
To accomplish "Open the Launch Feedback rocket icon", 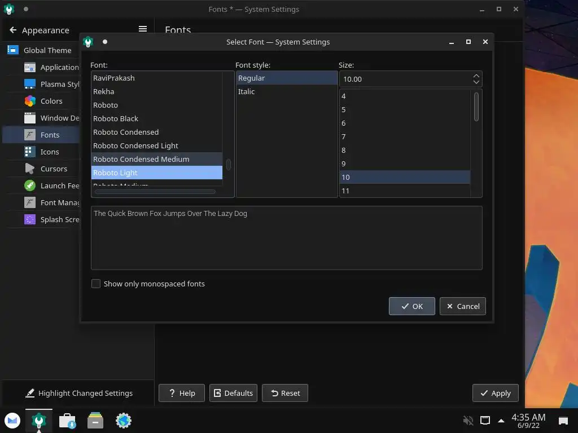I will pyautogui.click(x=30, y=185).
